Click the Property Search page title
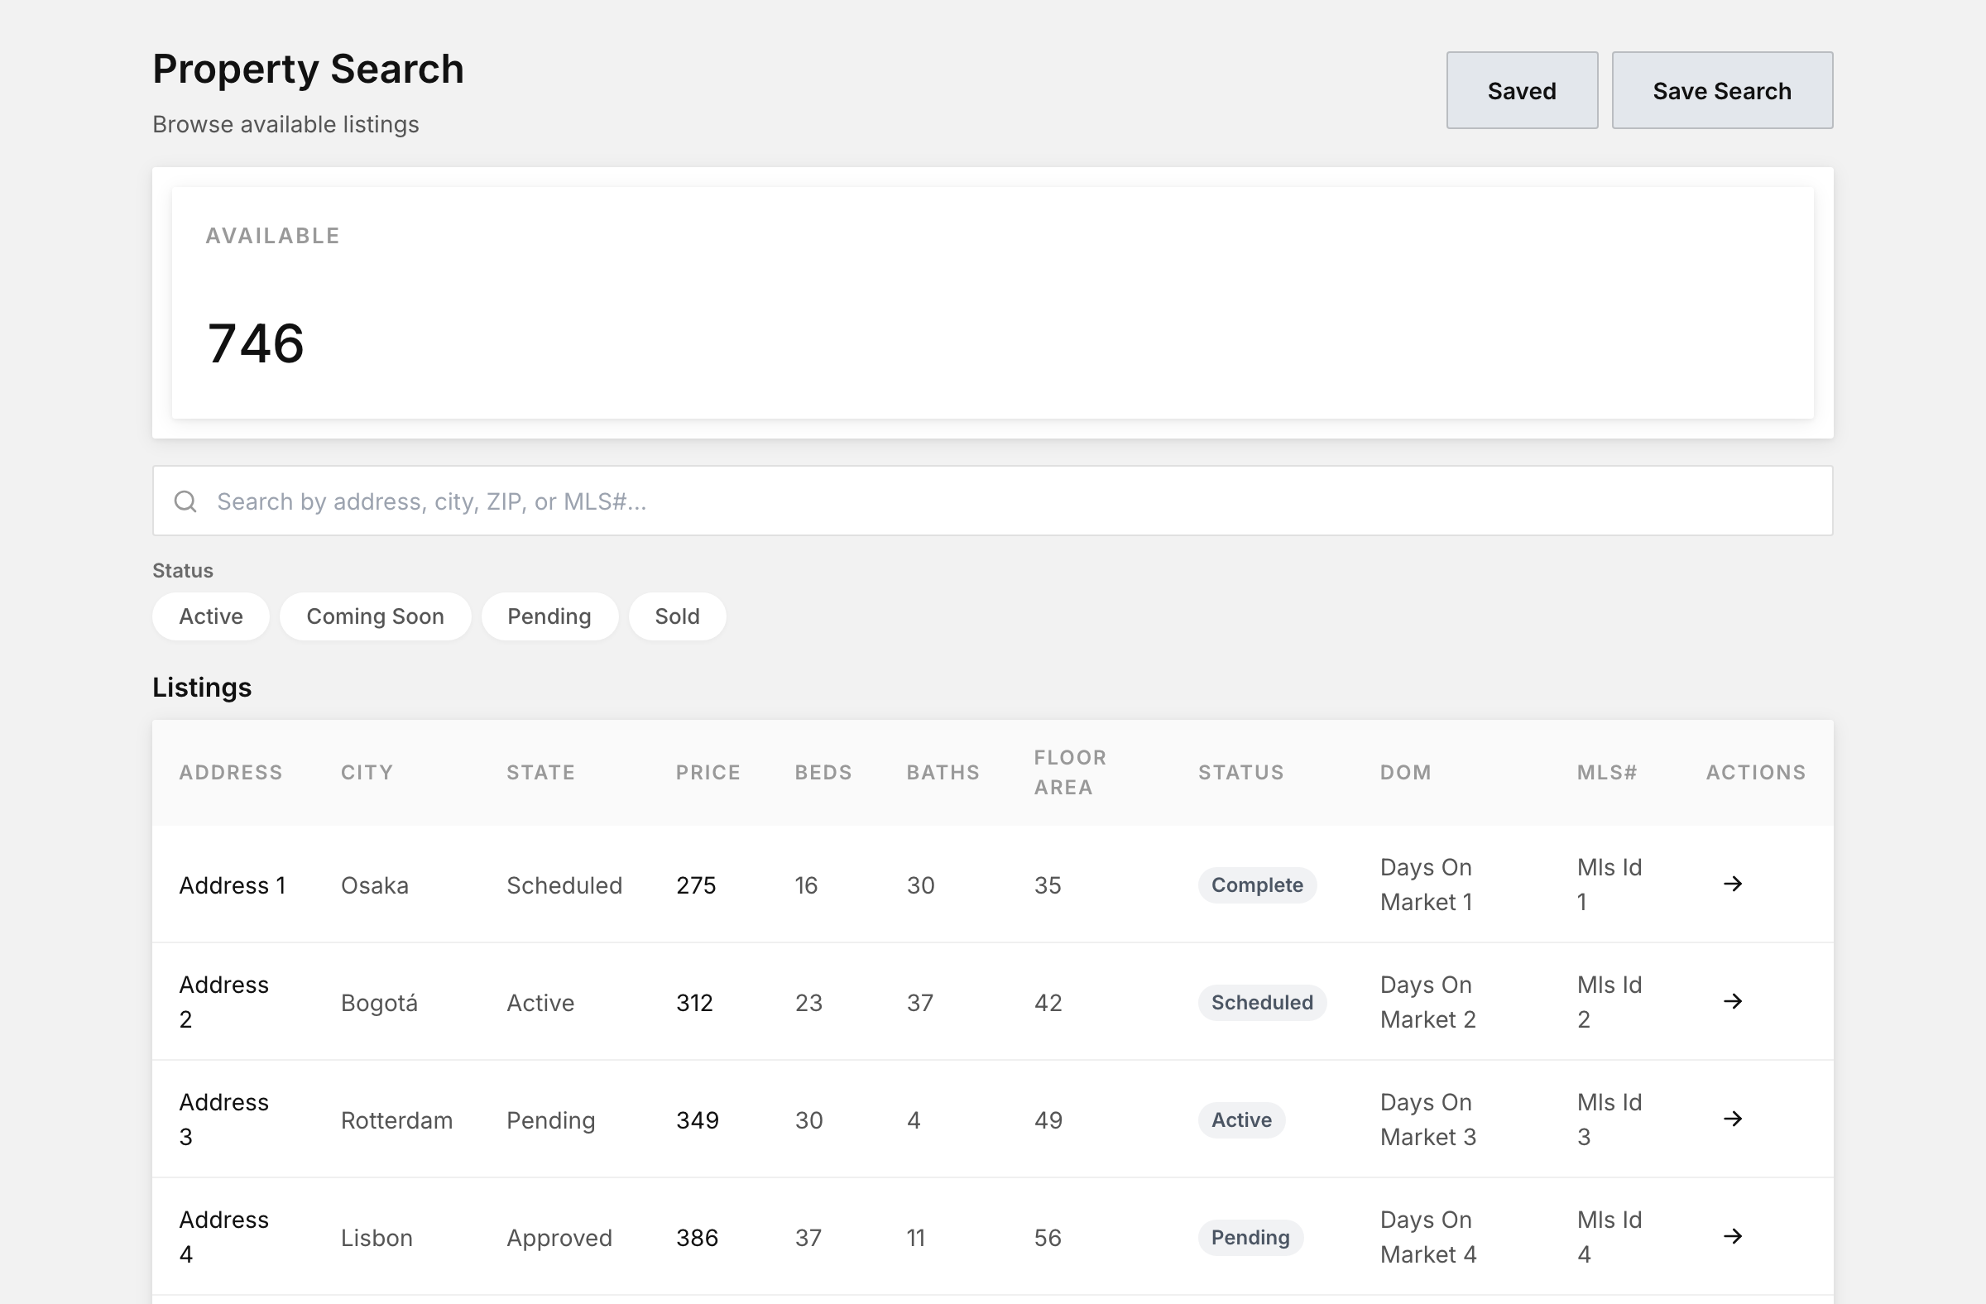Screen dimensions: 1986x1304 coord(308,69)
